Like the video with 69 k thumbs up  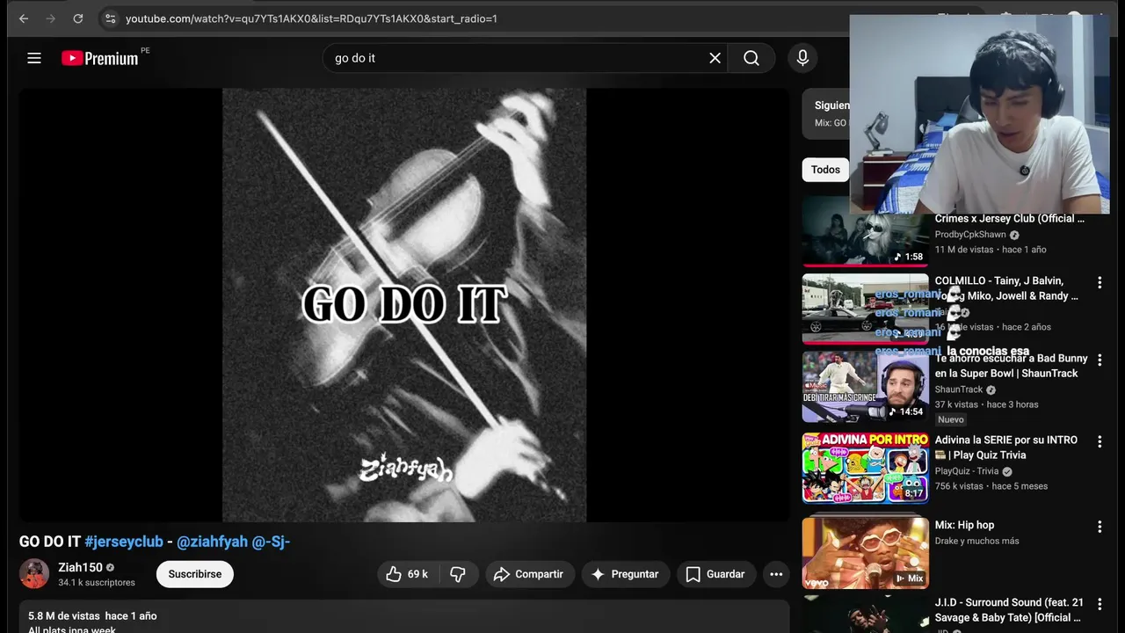[407, 574]
